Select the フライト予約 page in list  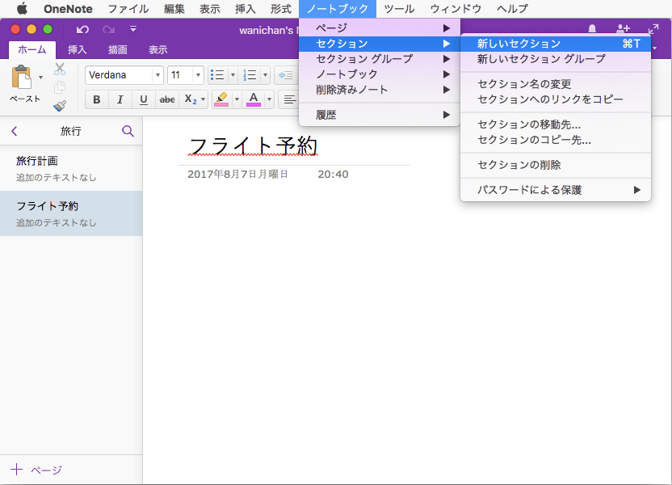pos(71,213)
